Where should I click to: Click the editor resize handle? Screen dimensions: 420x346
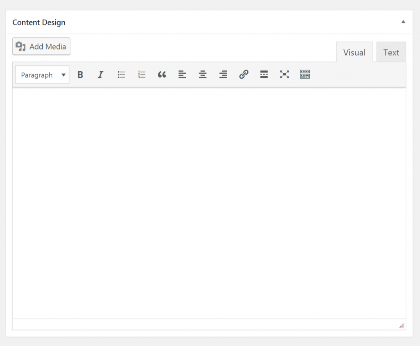(x=402, y=326)
